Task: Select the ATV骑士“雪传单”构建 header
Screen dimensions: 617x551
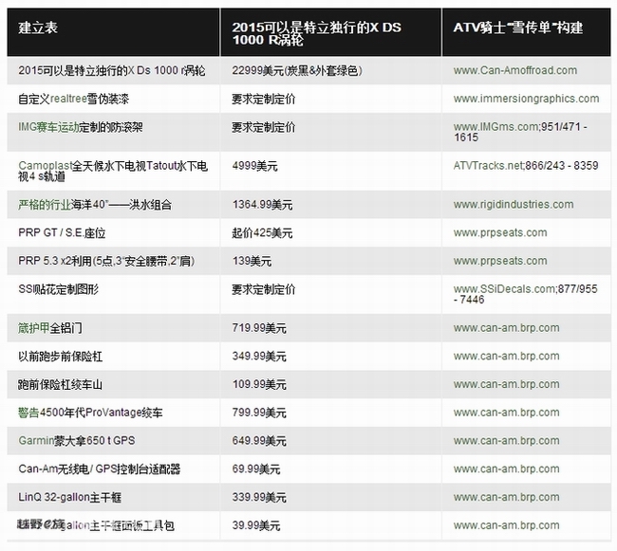Action: click(527, 32)
